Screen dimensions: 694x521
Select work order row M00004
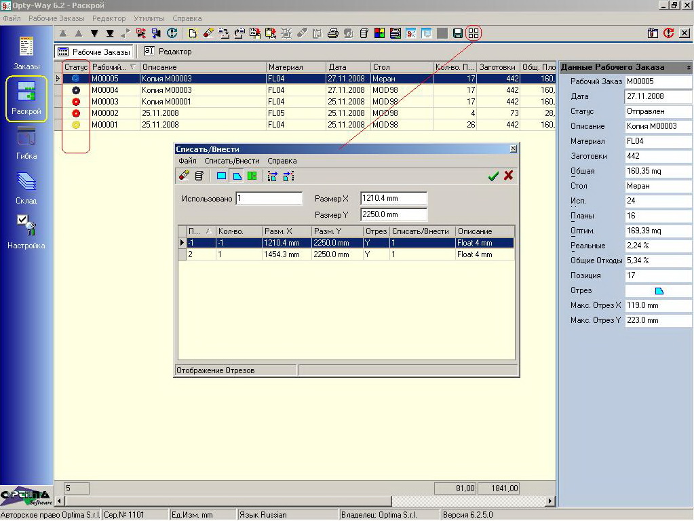[305, 90]
